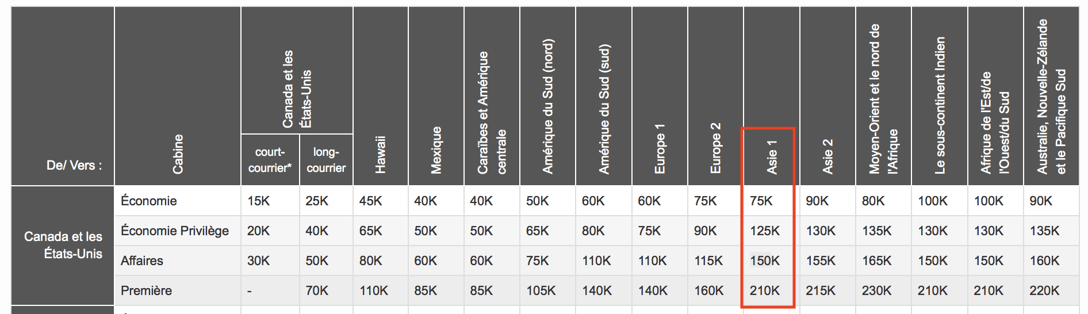
Task: Select the "Mexique" column header
Action: 436,150
